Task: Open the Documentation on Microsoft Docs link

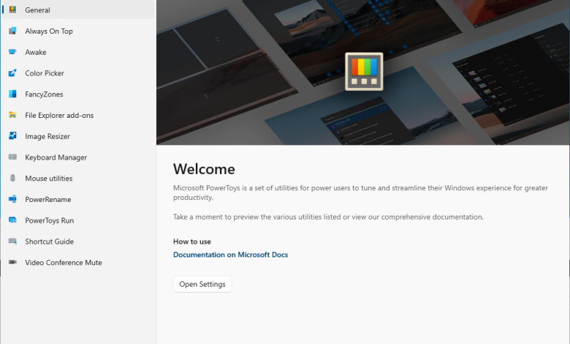Action: coord(230,255)
